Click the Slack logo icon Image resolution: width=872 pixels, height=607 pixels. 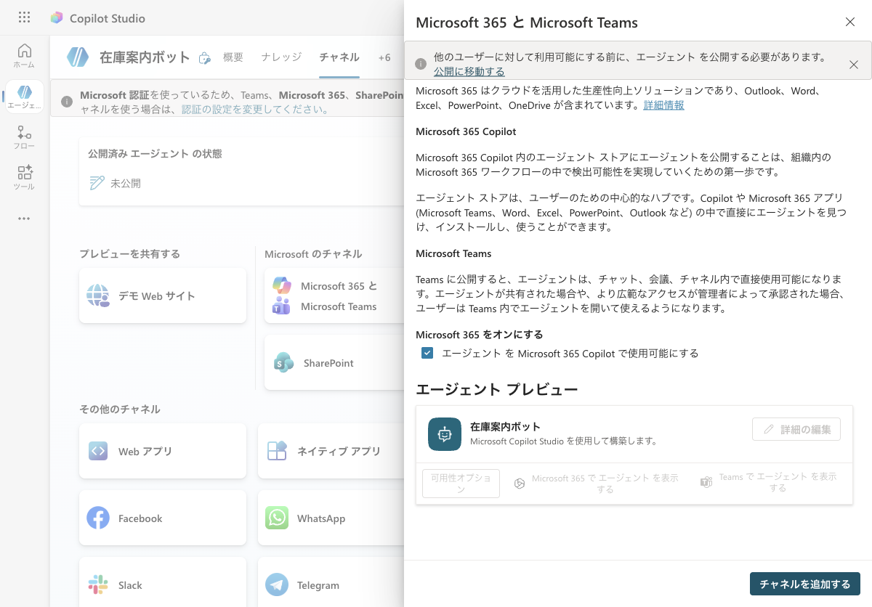click(98, 584)
